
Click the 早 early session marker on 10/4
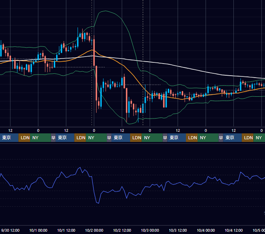221,138
